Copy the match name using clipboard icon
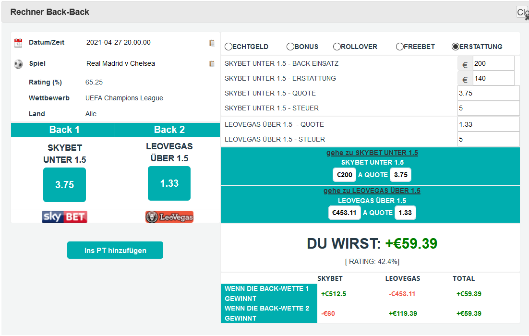The height and width of the screenshot is (336, 529). [x=212, y=64]
